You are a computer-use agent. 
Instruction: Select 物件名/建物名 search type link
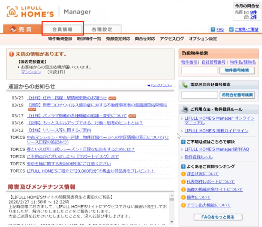(x=243, y=62)
